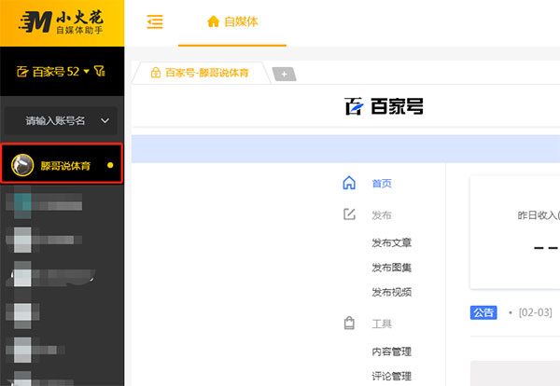Click the blue notification banner

(345, 149)
